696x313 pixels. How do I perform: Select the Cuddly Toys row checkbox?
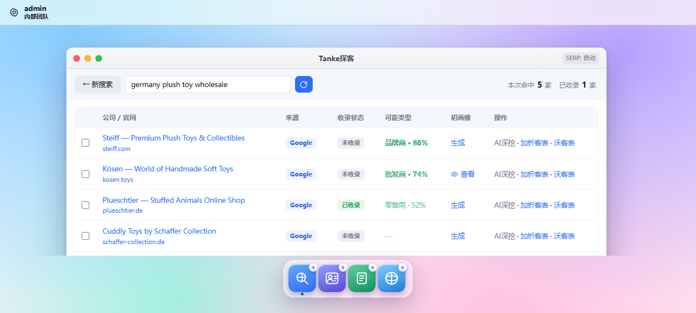pyautogui.click(x=85, y=236)
